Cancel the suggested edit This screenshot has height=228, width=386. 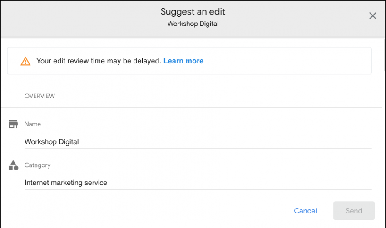click(305, 211)
